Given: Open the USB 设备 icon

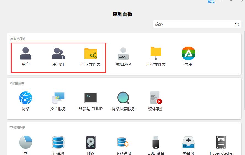Looking at the screenshot, I should coord(156,142).
